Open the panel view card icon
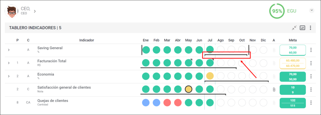 point(303,28)
